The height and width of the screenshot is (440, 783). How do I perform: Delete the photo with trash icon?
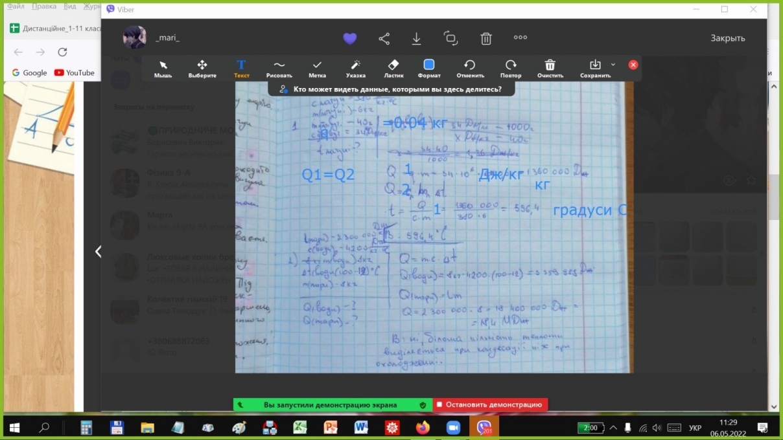486,38
